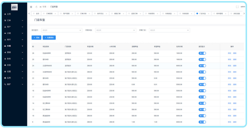The image size is (248, 128).
Task: Click the 批量添加 button
Action: [49, 38]
